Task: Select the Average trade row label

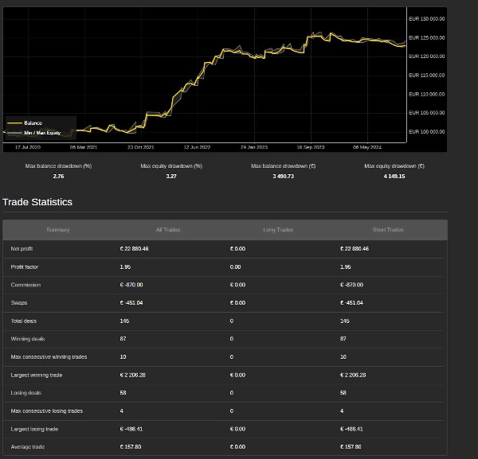Action: click(27, 447)
